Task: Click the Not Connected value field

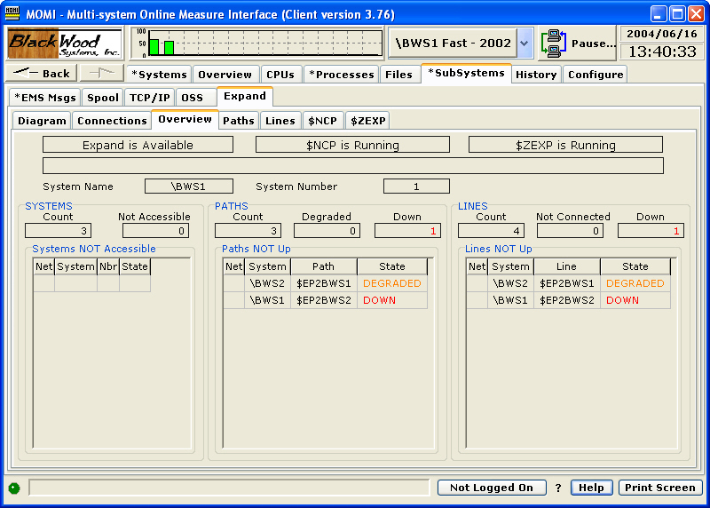Action: [x=570, y=231]
